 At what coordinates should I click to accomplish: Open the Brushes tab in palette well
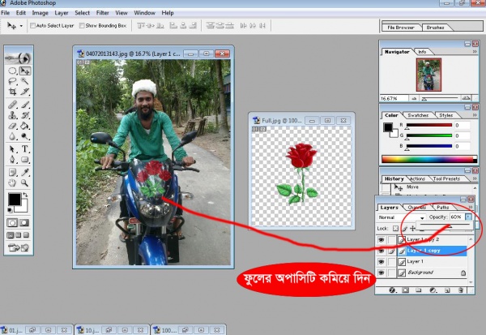coord(435,28)
